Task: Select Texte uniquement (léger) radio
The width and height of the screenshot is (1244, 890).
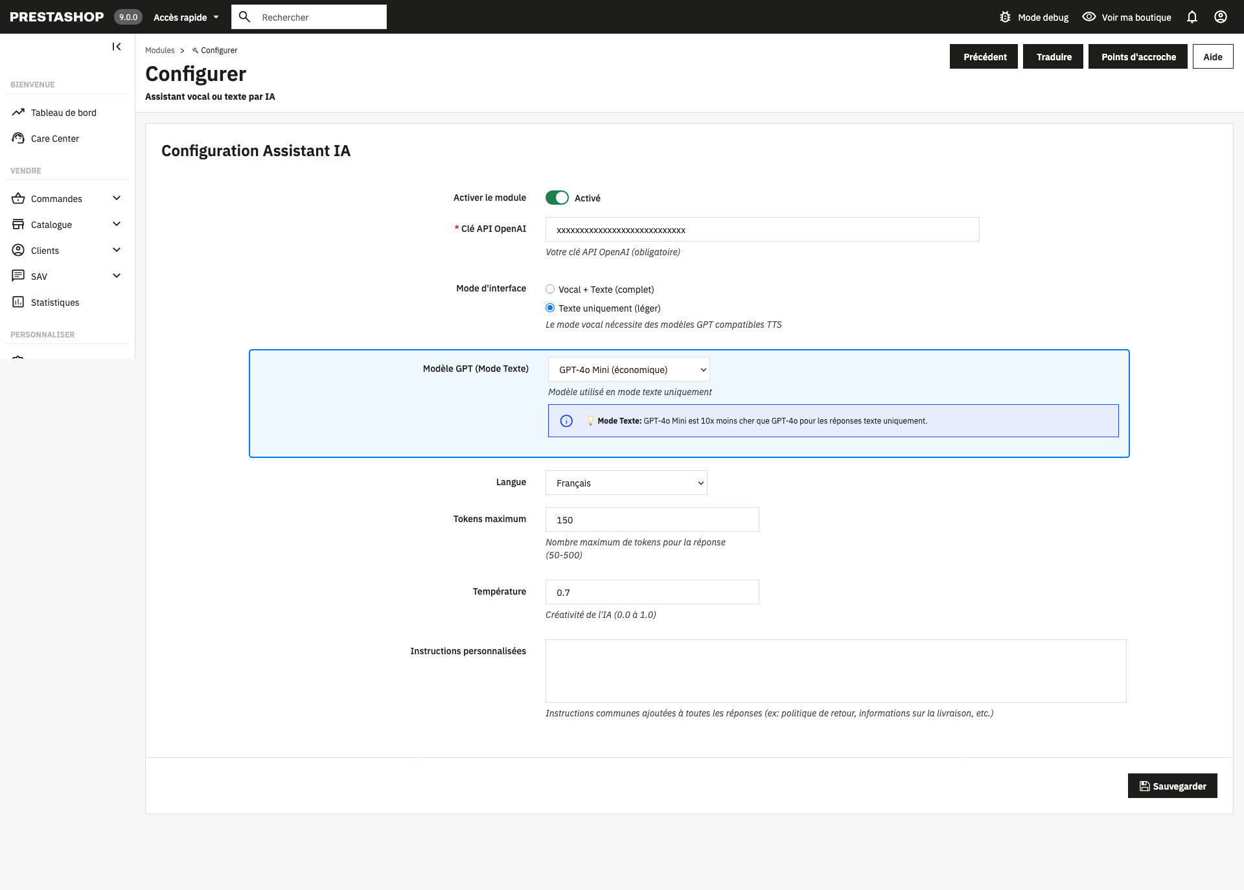Action: 550,308
